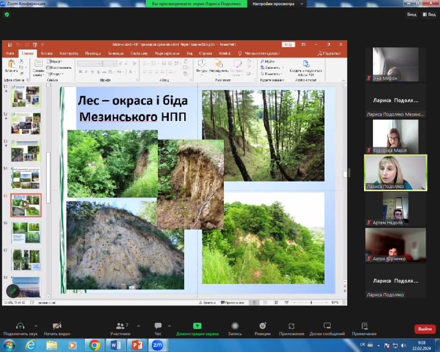Open the Notes icon in Zoom toolbar
Screen dimensions: 440x352
click(364, 326)
